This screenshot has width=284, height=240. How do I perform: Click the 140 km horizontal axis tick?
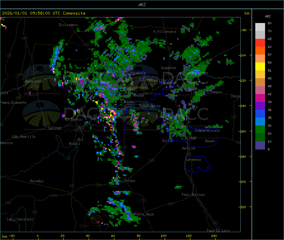point(214,236)
